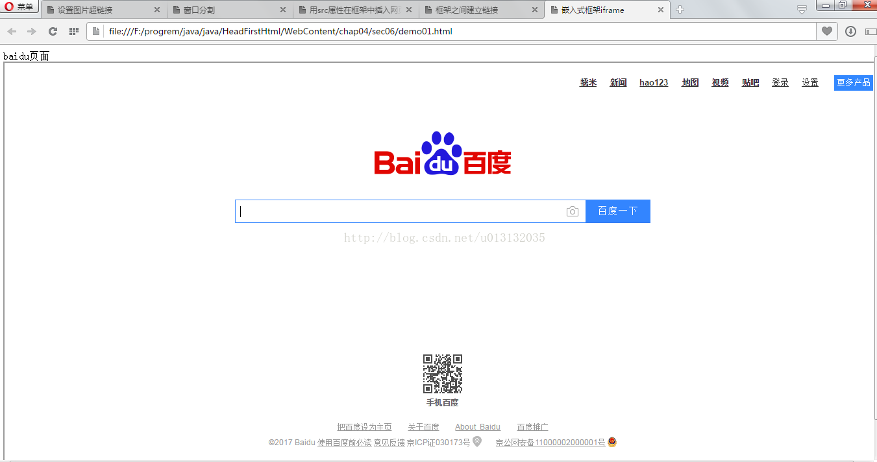Open the Opera 菜单 button
877x462 pixels.
[19, 7]
